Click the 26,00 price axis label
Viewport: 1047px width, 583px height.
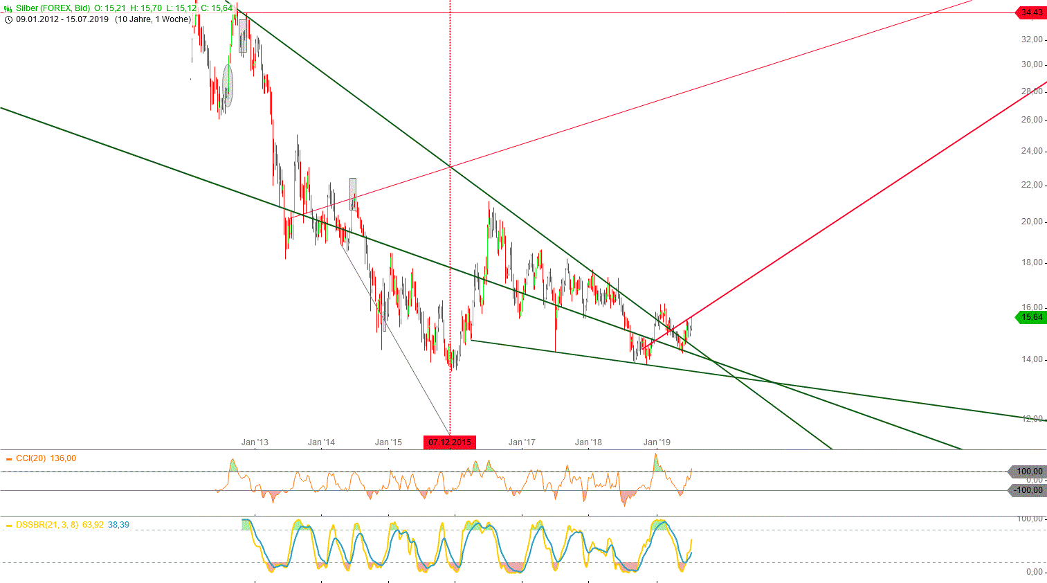point(1032,120)
